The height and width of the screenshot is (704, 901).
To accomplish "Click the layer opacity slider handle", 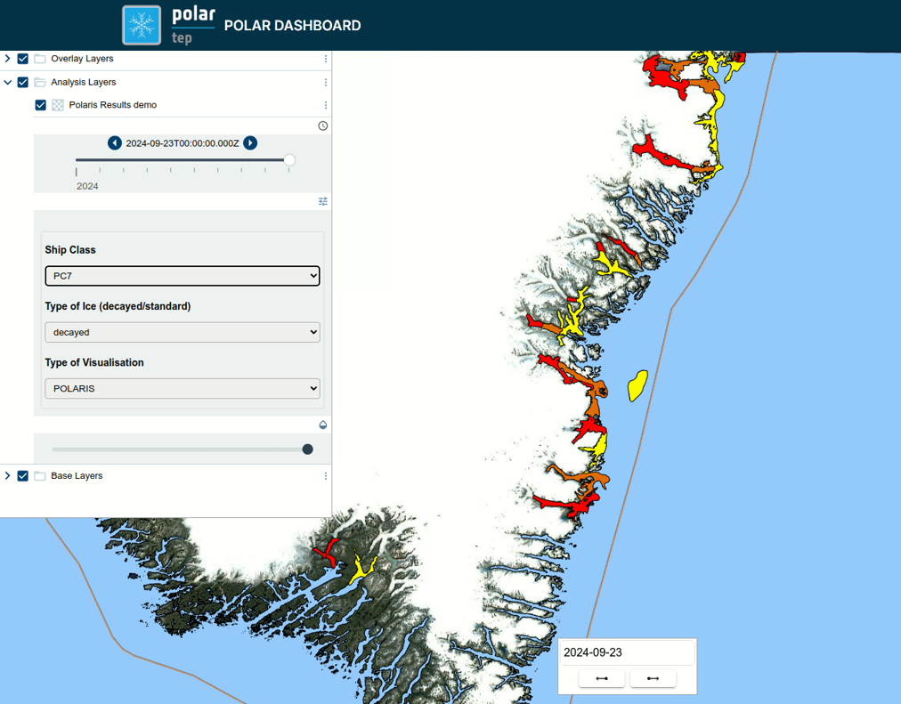I will click(308, 449).
